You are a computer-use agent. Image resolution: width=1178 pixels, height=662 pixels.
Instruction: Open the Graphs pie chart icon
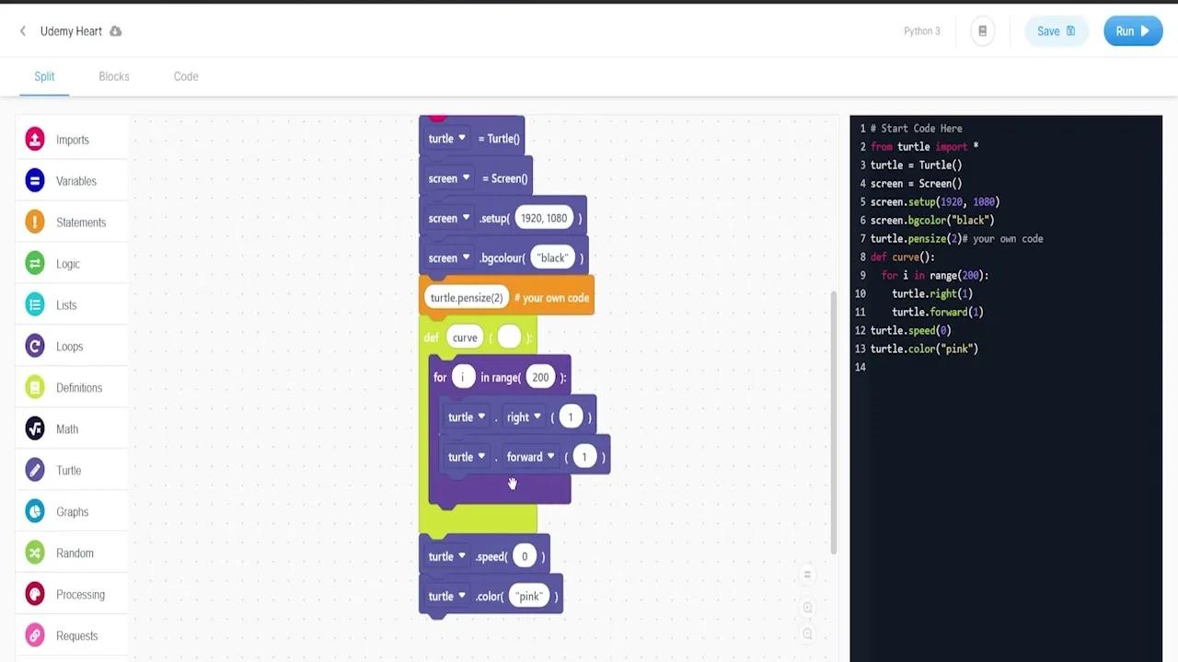coord(35,512)
